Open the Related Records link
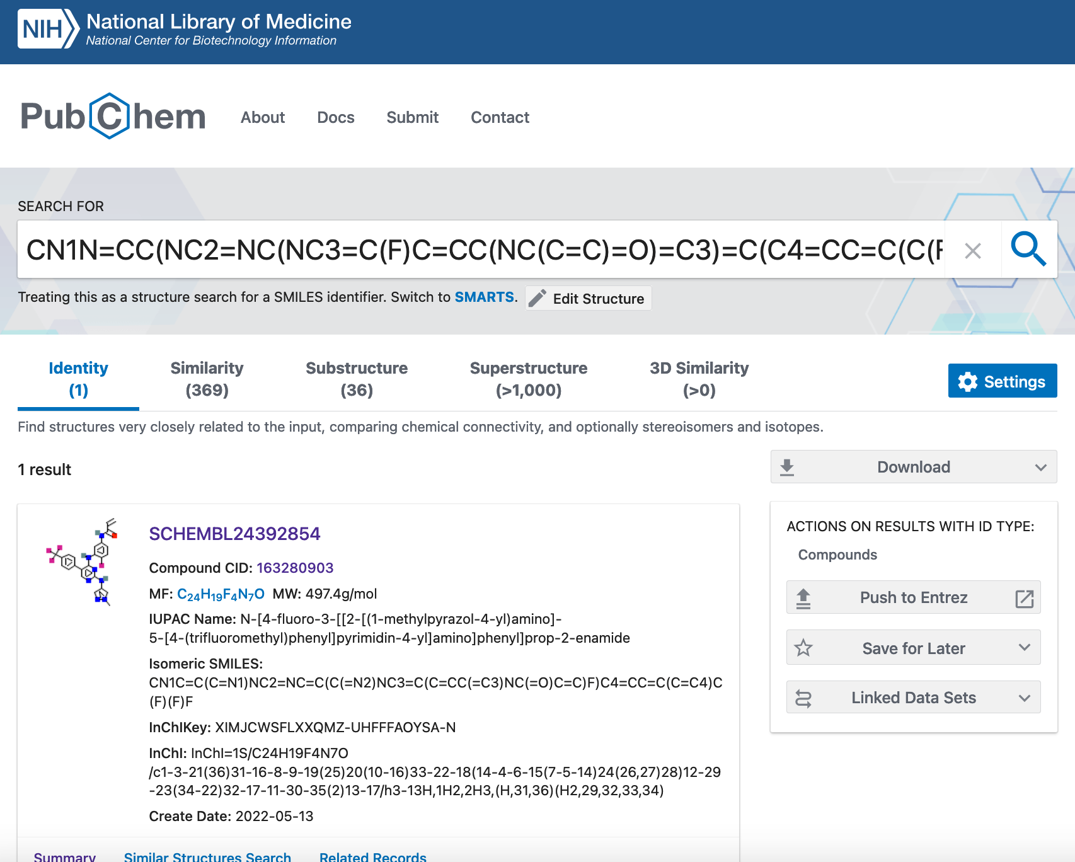This screenshot has width=1075, height=862. coord(373,856)
